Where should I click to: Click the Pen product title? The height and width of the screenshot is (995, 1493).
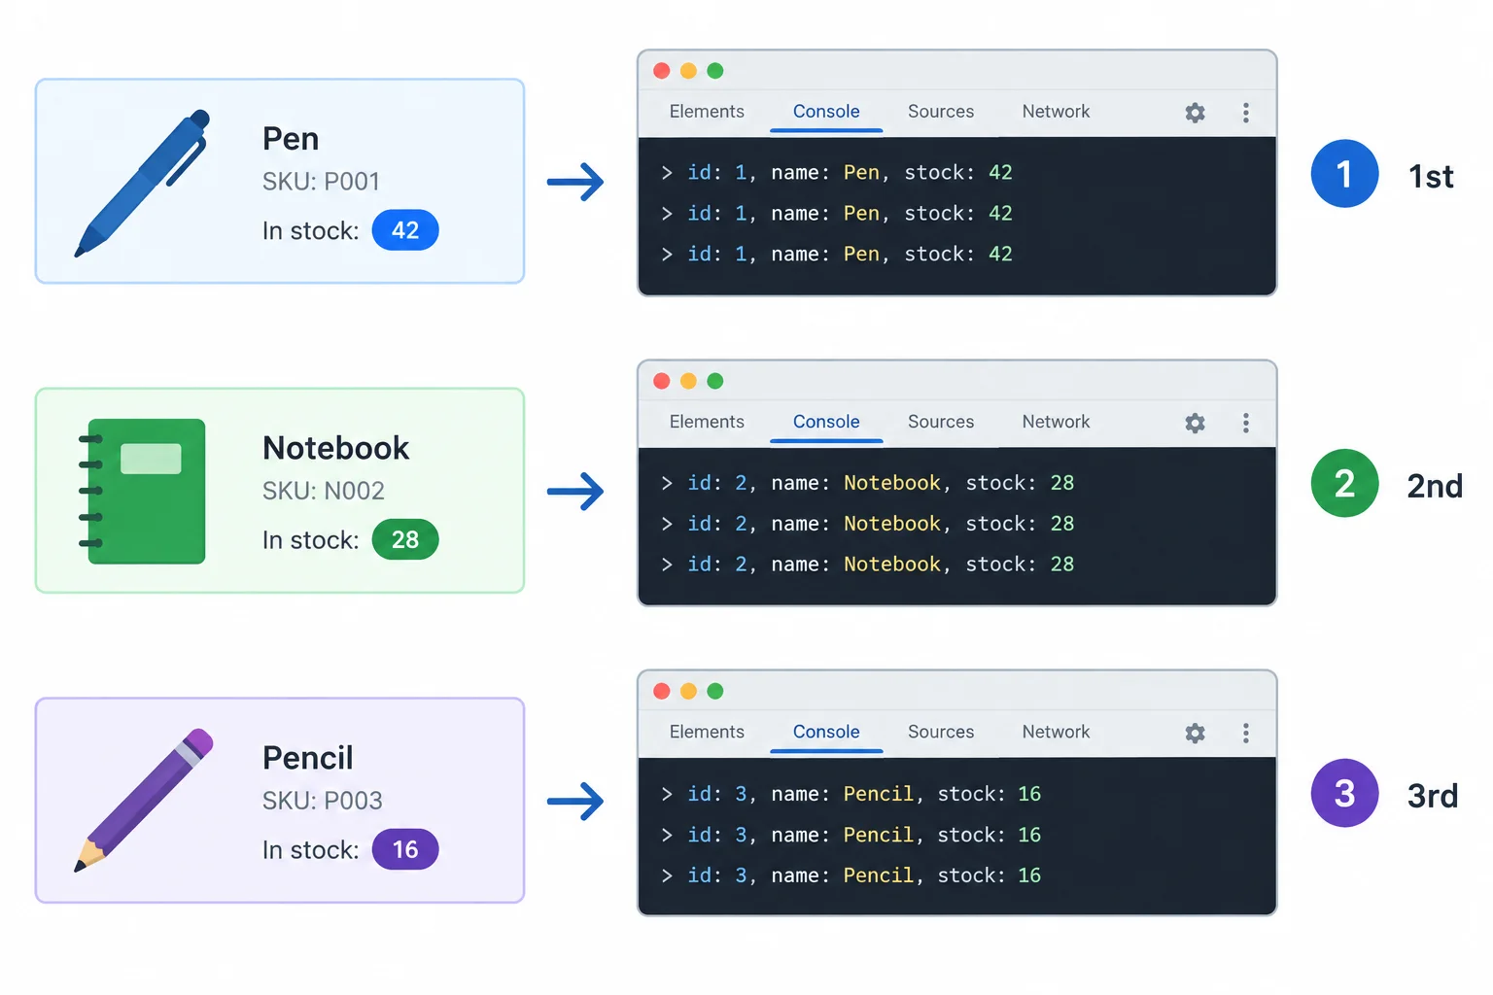point(291,139)
